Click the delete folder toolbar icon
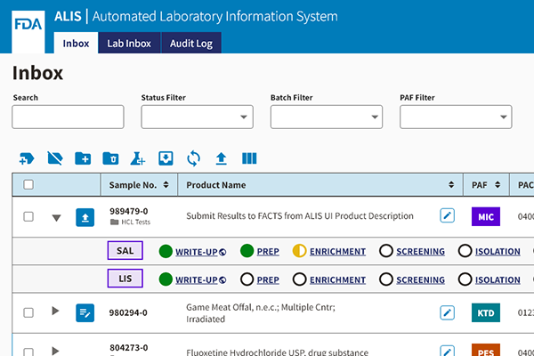This screenshot has width=534, height=356. (110, 158)
